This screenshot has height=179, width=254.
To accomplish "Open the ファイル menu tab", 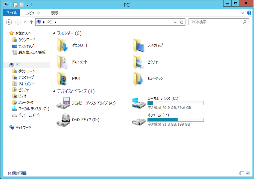I will tap(11, 13).
